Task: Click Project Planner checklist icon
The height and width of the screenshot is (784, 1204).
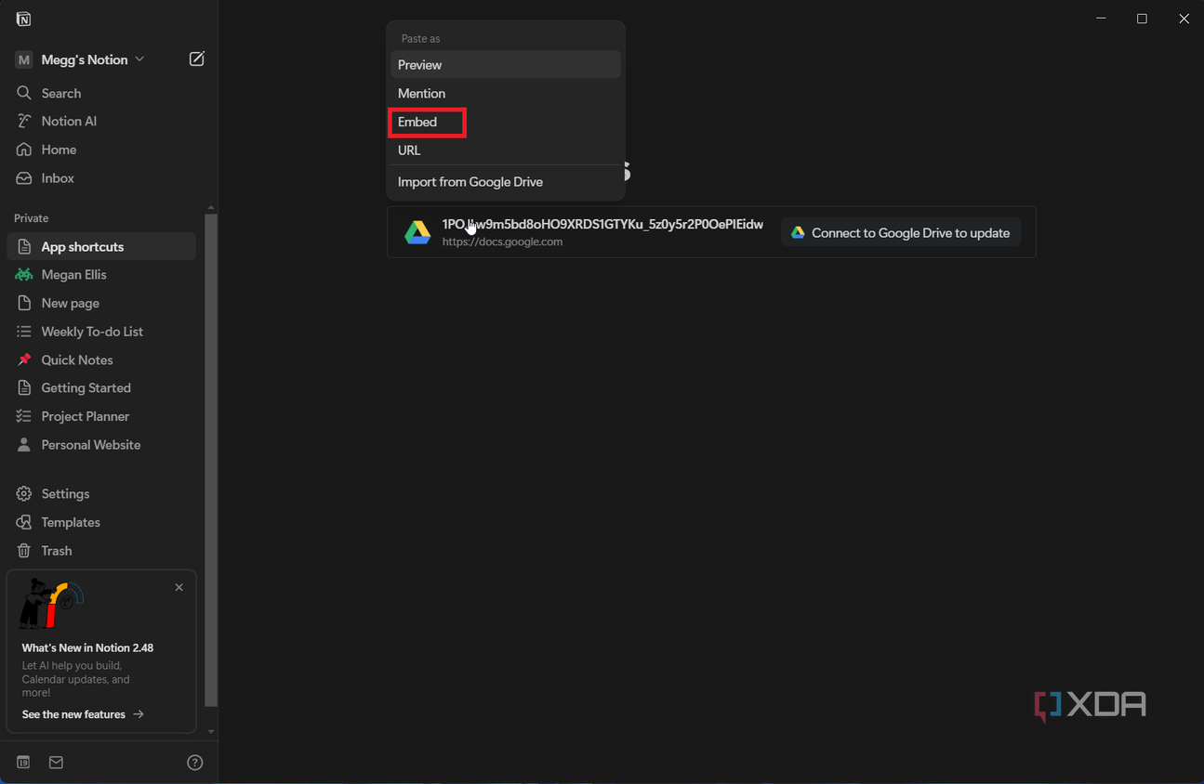Action: 24,417
